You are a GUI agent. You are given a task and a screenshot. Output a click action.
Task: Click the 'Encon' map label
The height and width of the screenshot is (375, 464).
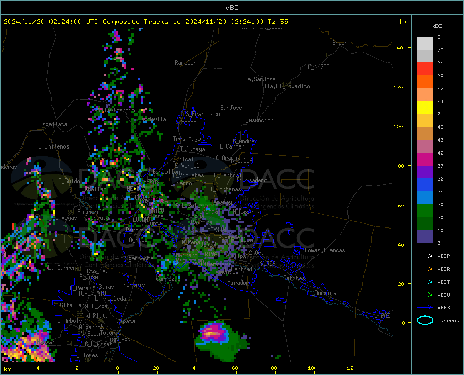pos(340,43)
